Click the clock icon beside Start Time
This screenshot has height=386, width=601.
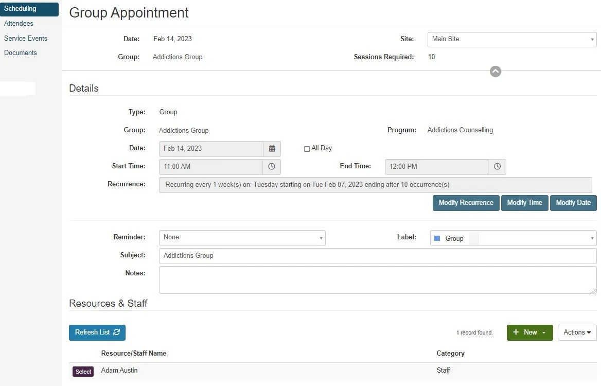point(272,166)
